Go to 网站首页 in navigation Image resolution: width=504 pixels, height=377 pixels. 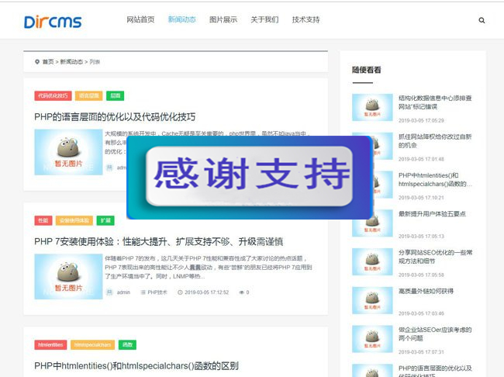140,19
